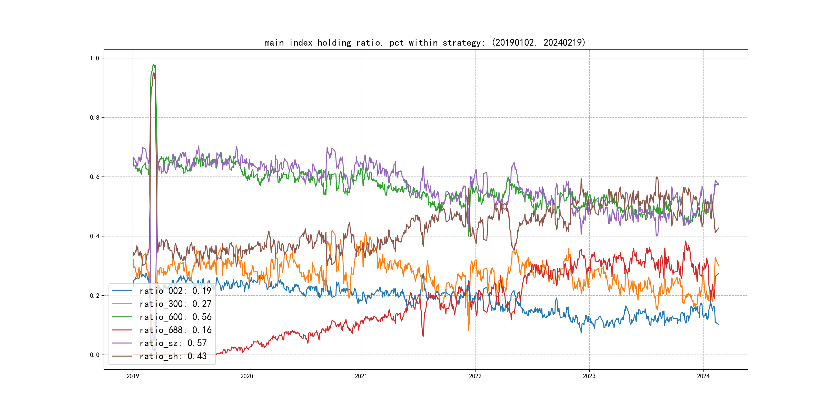Click the 2024 x-axis tick label
Viewport: 831px width, 415px height.
[703, 376]
